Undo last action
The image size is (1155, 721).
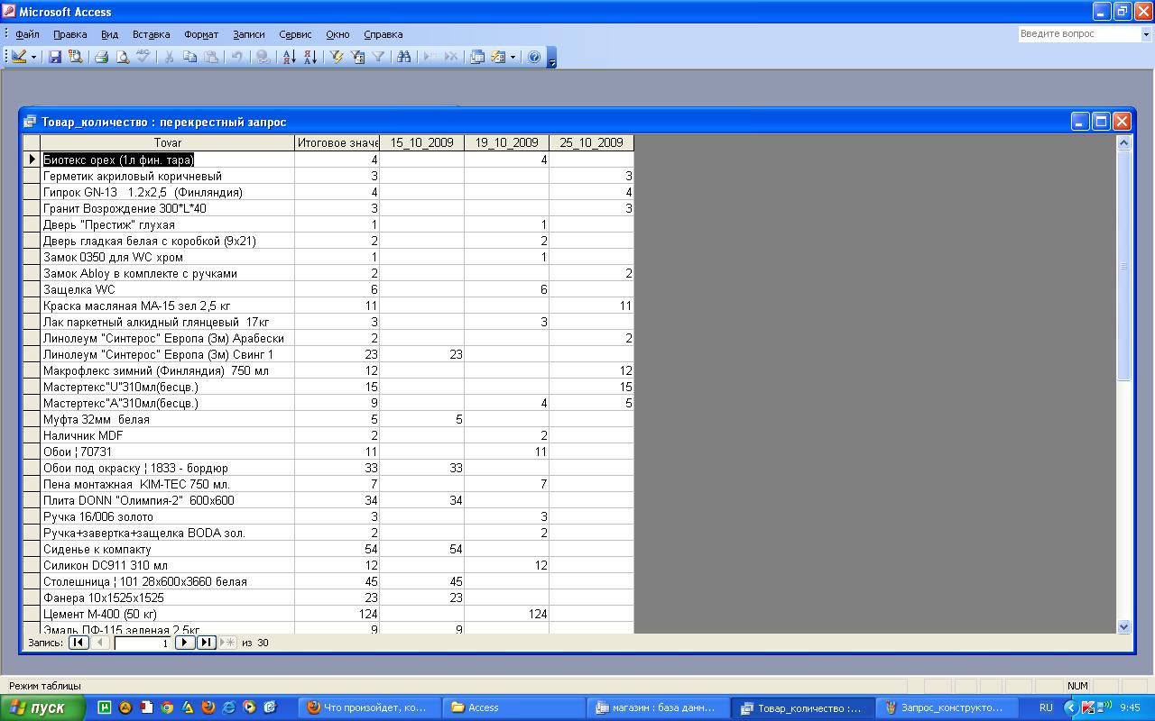(x=236, y=57)
